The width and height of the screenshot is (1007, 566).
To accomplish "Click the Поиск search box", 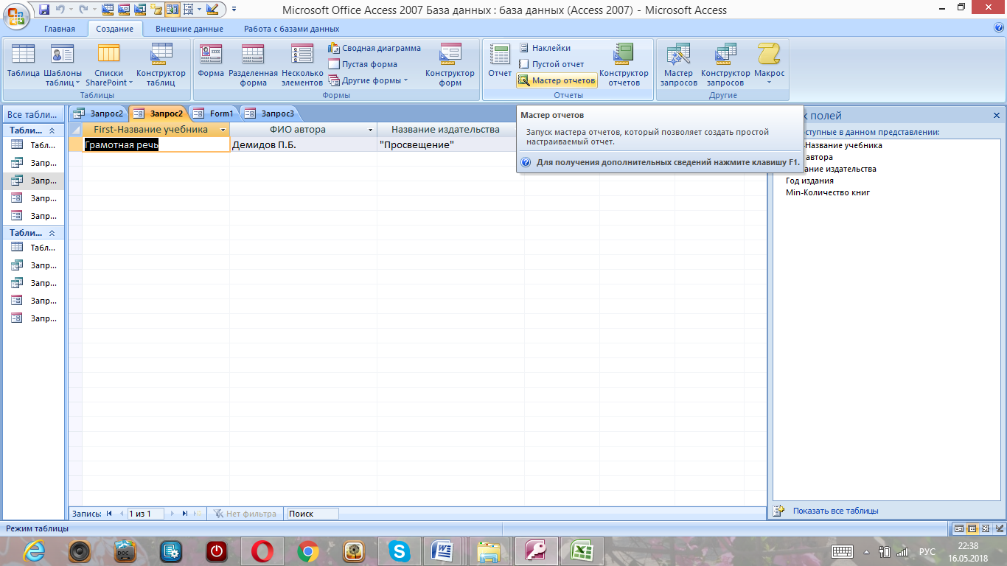I will click(x=313, y=514).
